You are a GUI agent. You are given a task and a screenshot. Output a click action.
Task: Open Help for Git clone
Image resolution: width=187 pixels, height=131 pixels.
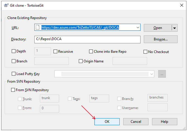tap(164, 122)
